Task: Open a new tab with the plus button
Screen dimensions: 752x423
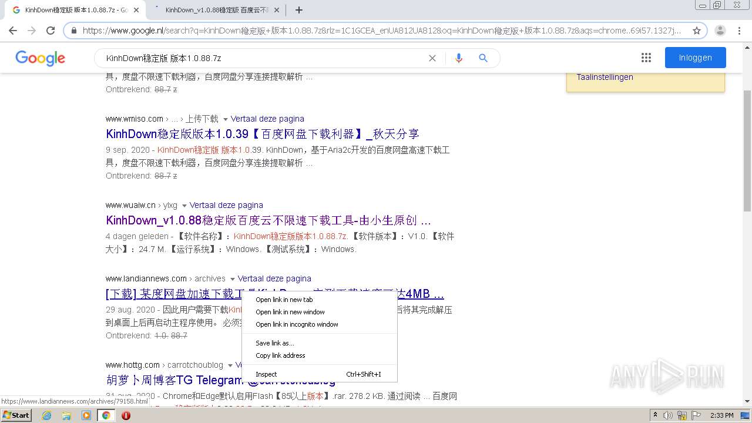Action: [299, 10]
